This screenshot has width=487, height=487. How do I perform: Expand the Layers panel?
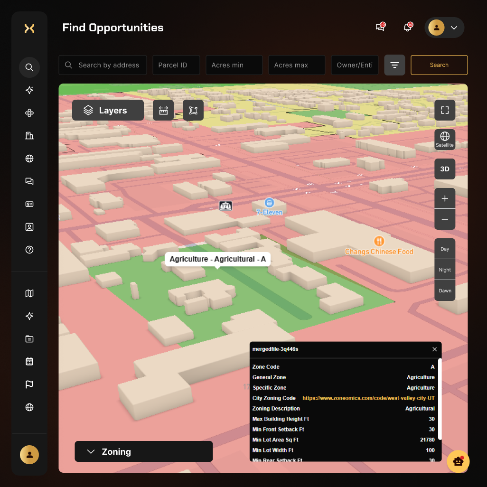(108, 110)
